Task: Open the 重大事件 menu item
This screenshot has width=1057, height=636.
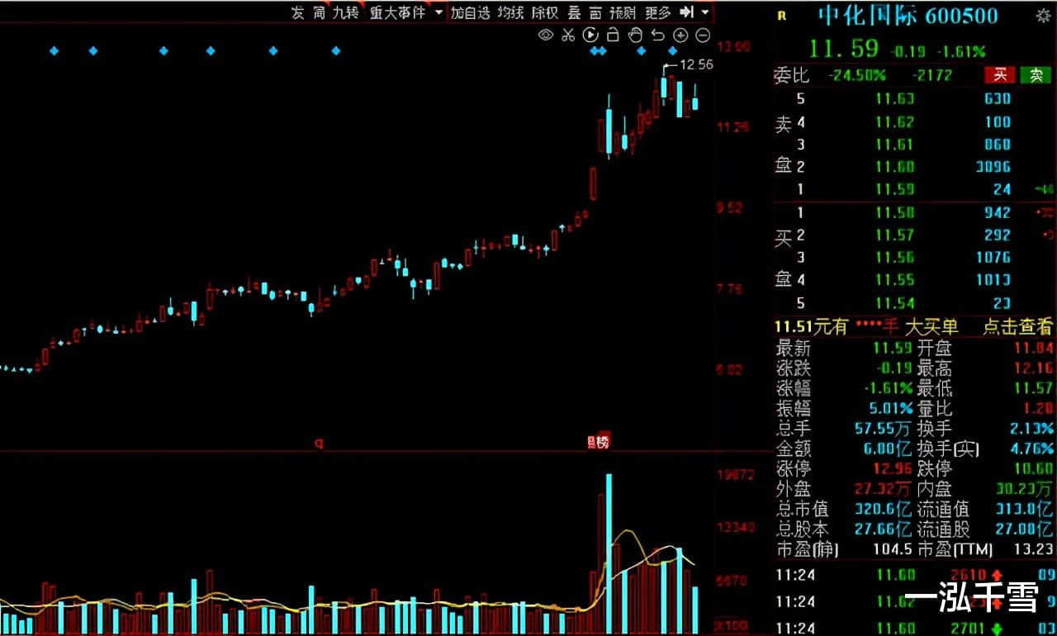Action: coord(397,12)
